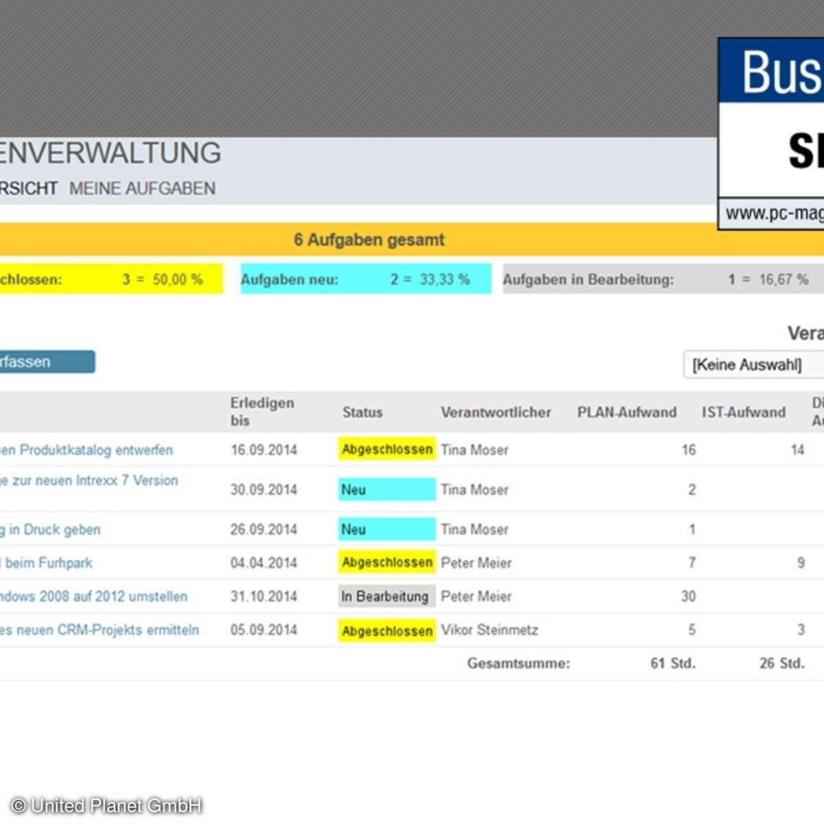Open Windows 2008 auf 2012 umstellen task
824x824 pixels.
click(93, 596)
